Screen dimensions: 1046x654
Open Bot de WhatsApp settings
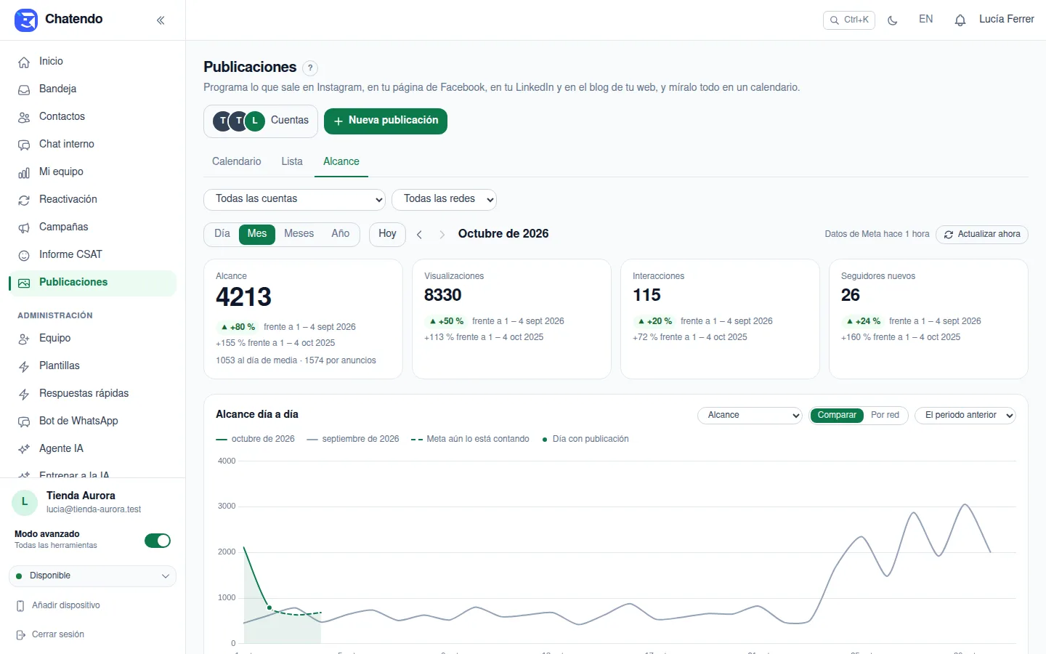(92, 421)
